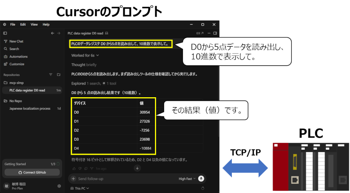Open the High Fast model dropdown
Screen dimensions: 350x193
(x=187, y=179)
